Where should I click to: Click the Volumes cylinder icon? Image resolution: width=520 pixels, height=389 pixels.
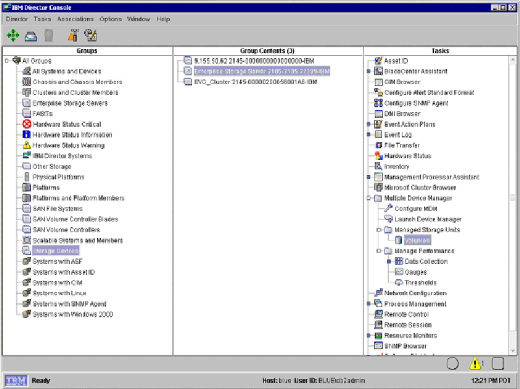[x=398, y=240]
